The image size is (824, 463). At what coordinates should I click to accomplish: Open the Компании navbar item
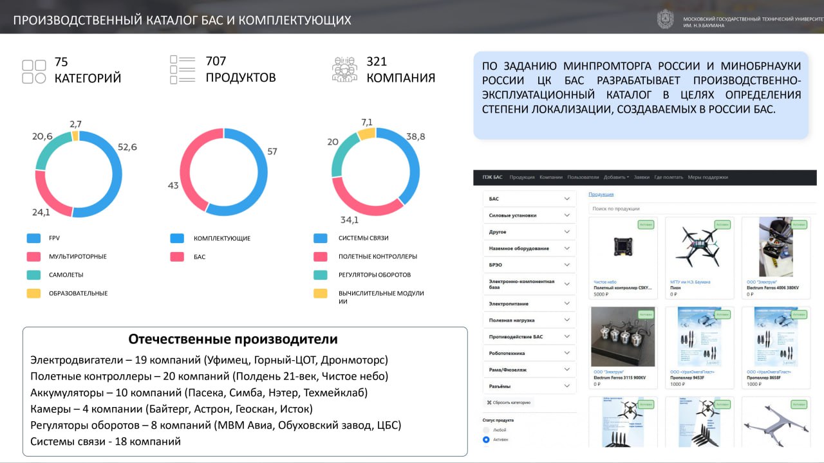[551, 177]
